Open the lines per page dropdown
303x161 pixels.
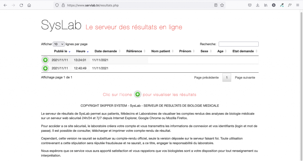pos(59,44)
